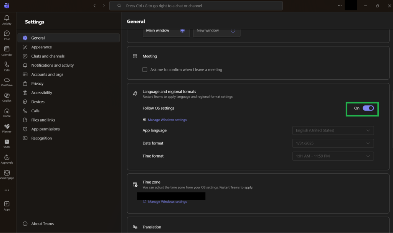Show more apps via the rail ellipsis
Screen dimensions: 393x233
coord(7,190)
